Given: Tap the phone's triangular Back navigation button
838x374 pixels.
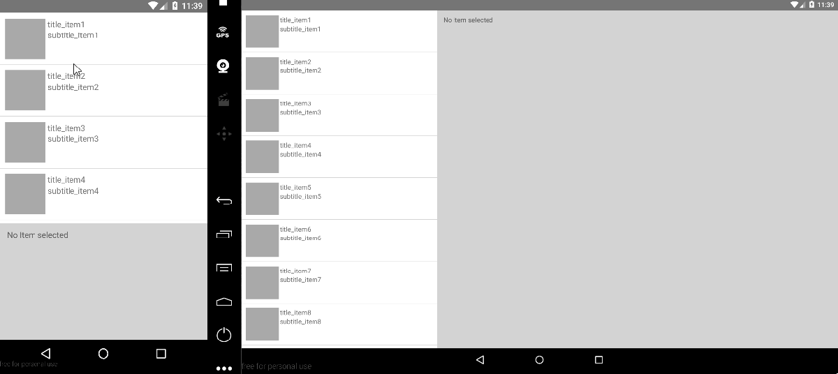Looking at the screenshot, I should coord(45,354).
